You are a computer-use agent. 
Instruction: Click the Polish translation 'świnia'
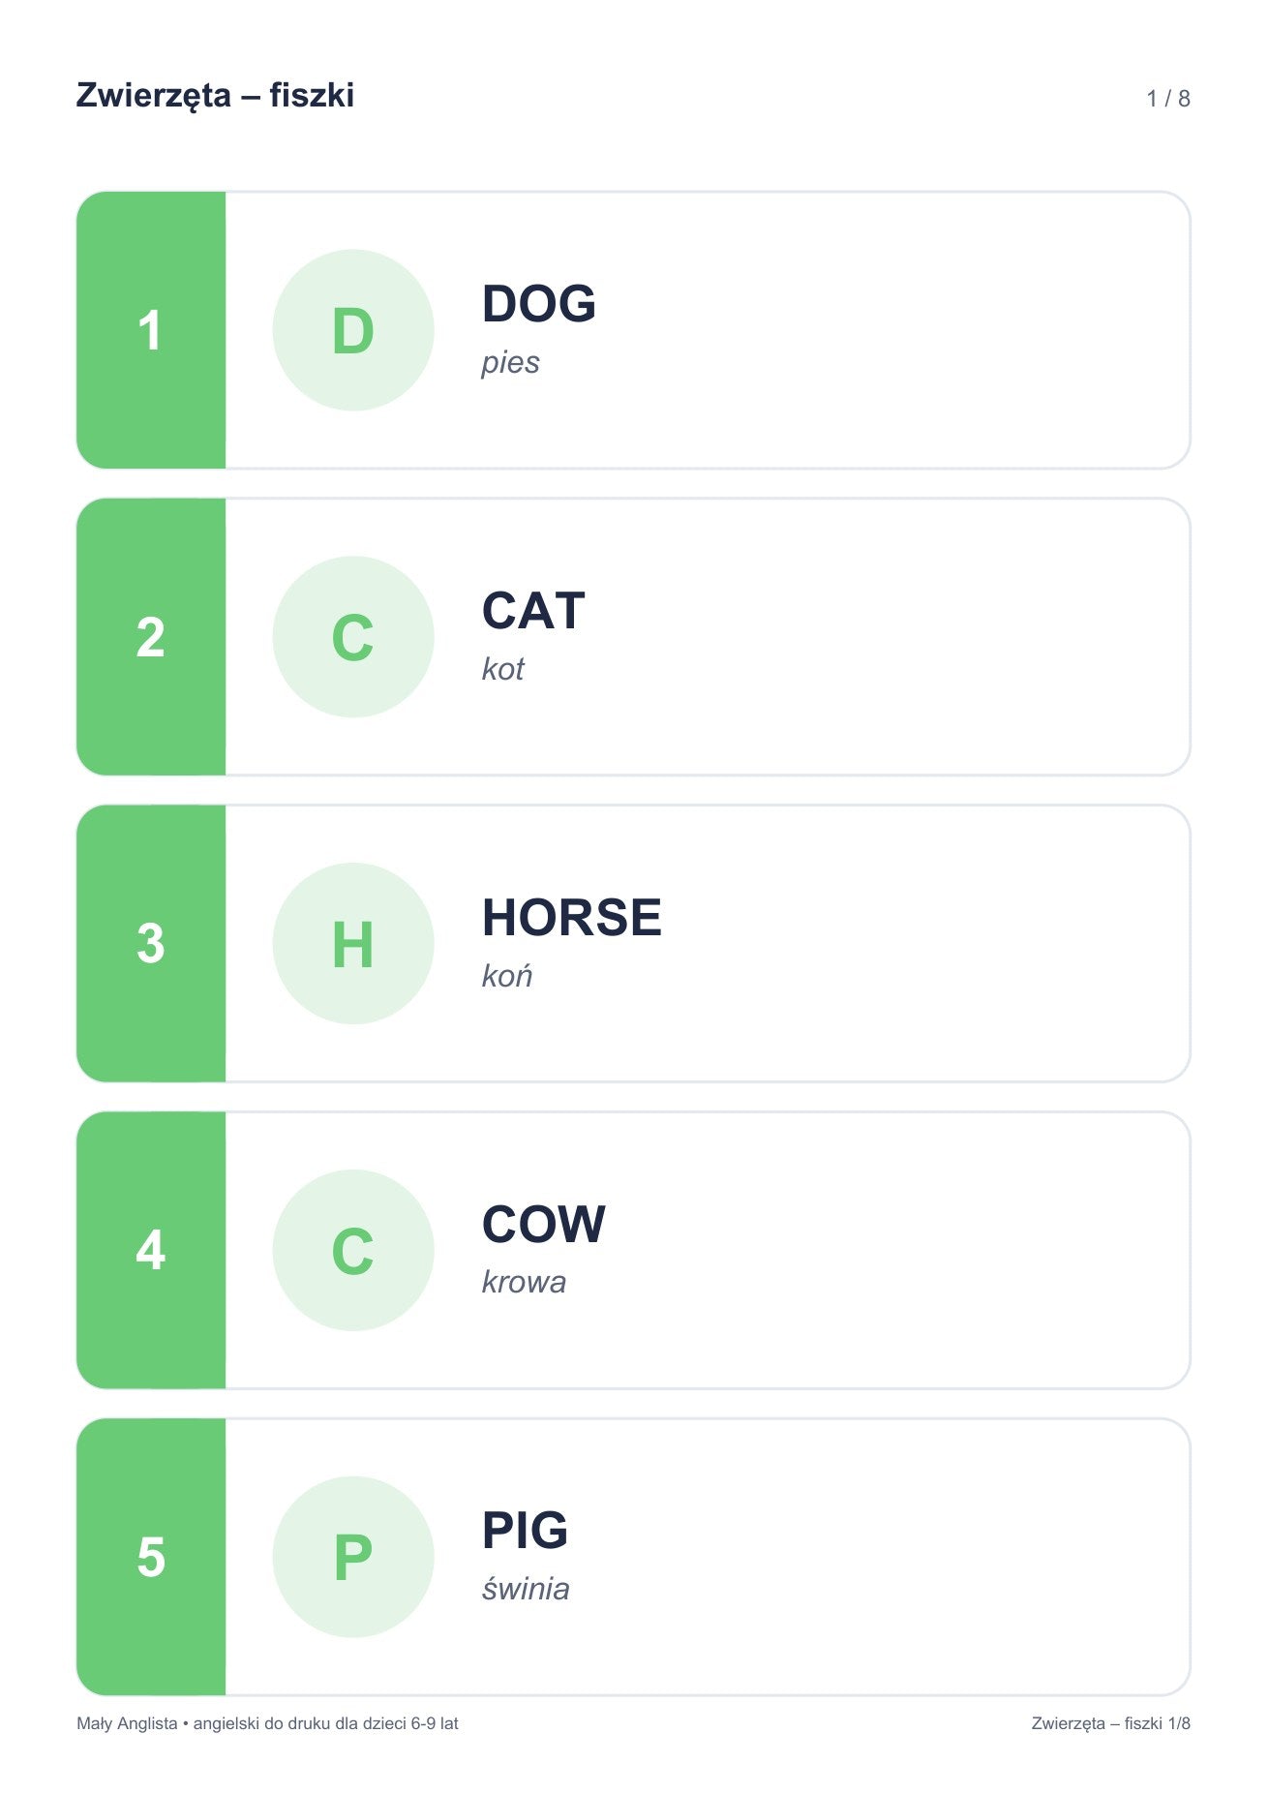point(526,1589)
